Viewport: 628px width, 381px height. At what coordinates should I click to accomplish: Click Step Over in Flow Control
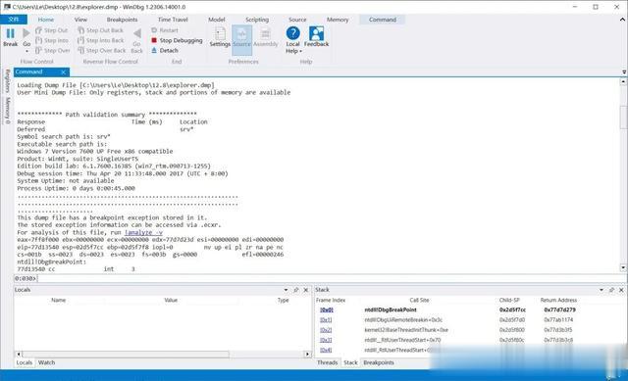click(x=52, y=50)
